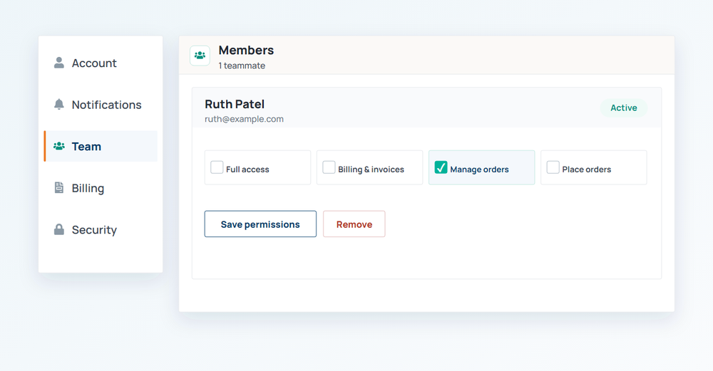Open the Billing menu item
This screenshot has height=371, width=713.
tap(101, 188)
